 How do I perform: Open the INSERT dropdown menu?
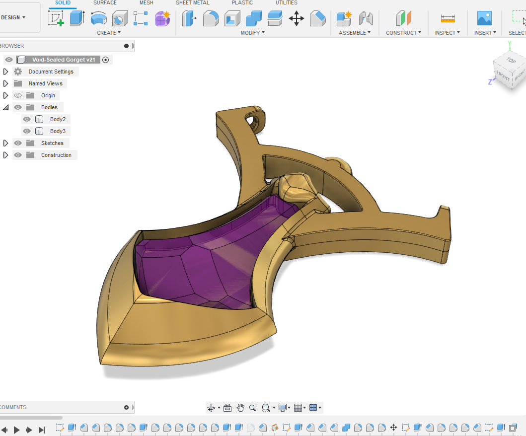[x=485, y=33]
